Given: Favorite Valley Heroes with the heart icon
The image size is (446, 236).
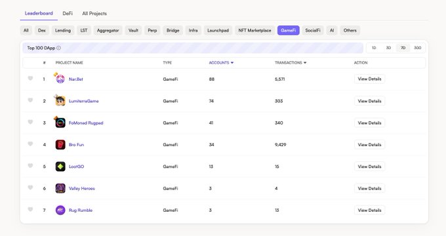Looking at the screenshot, I should point(30,187).
